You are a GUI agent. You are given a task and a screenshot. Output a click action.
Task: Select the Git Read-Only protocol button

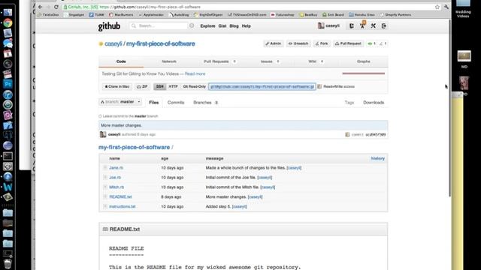pos(195,87)
